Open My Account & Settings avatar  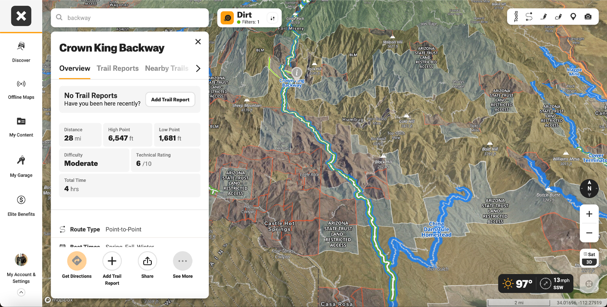click(21, 260)
